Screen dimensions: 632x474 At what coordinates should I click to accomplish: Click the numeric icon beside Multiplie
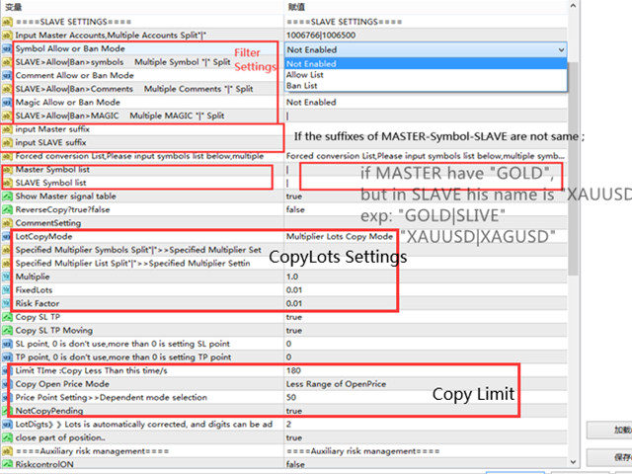[x=7, y=276]
